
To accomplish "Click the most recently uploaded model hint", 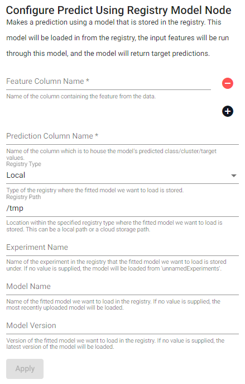I will [x=113, y=305].
